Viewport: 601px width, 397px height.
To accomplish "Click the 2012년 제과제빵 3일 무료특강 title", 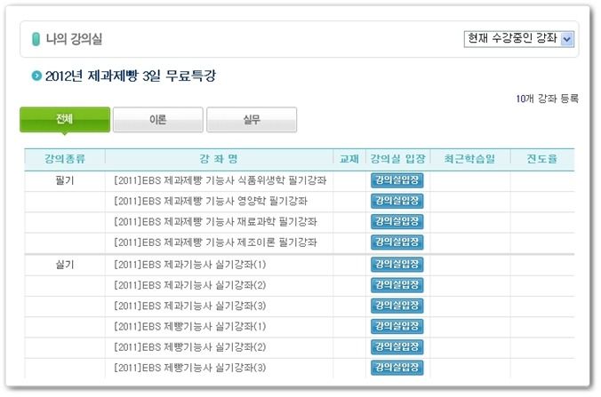I will coord(131,75).
